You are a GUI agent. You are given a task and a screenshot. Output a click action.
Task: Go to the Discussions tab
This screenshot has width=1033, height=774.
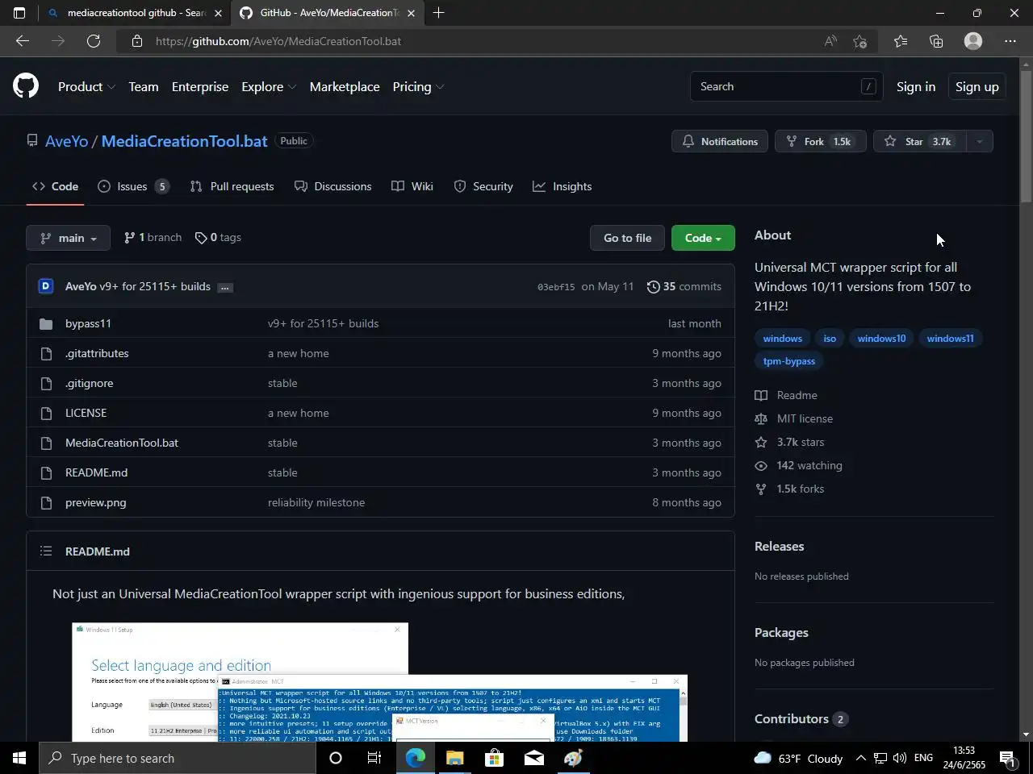(333, 186)
